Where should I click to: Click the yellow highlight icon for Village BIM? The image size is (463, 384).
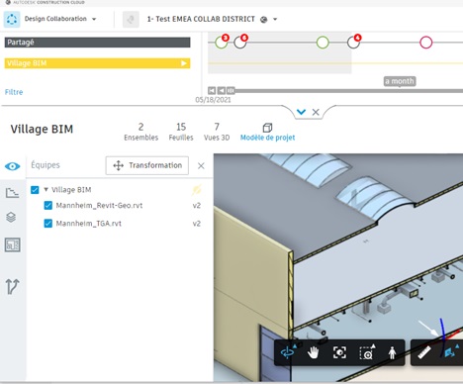click(197, 190)
